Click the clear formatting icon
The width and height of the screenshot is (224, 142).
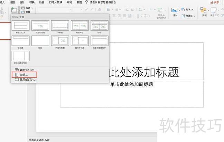(x=100, y=10)
